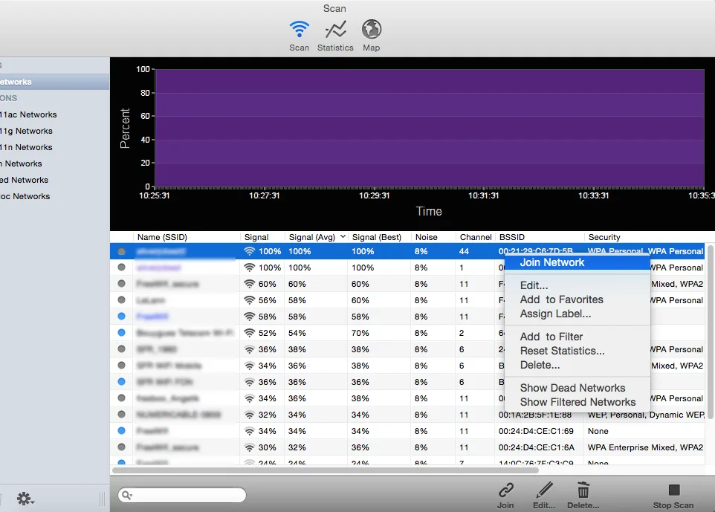Click inside the search field
The image size is (715, 512).
coord(186,494)
